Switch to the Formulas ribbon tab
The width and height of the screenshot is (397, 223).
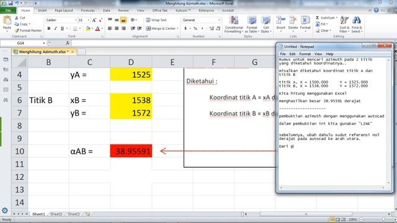click(x=88, y=11)
